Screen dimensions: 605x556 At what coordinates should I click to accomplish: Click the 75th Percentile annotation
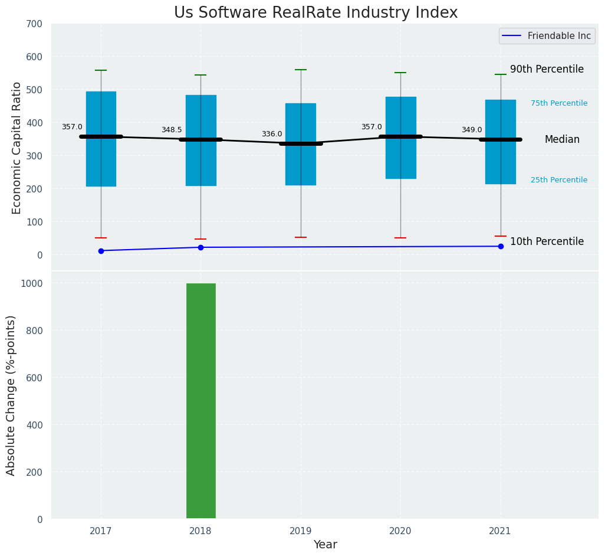558,103
